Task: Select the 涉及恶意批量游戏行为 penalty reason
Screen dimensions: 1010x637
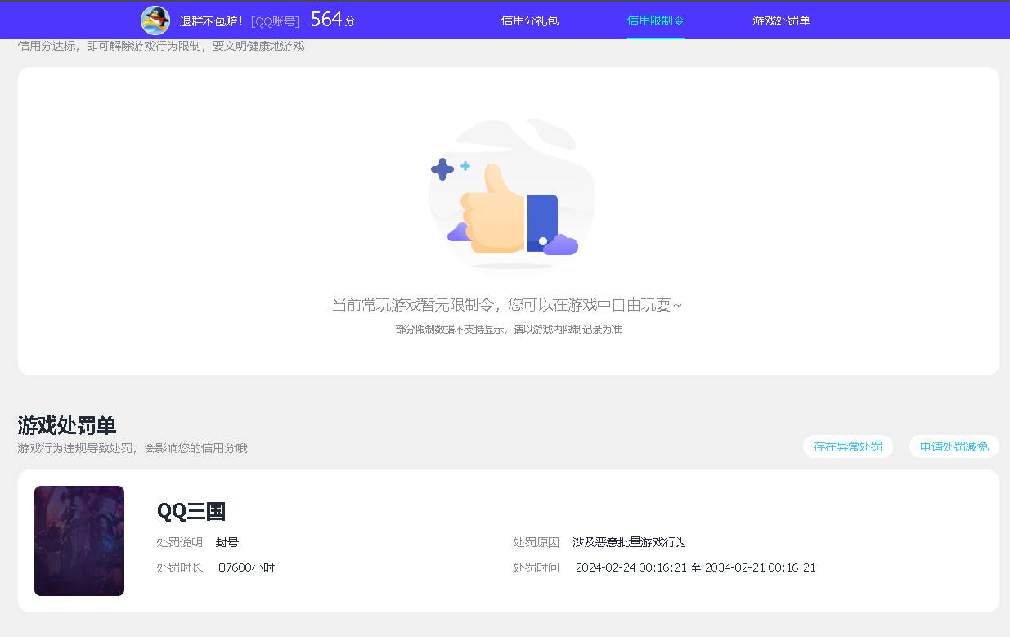Action: pos(631,541)
